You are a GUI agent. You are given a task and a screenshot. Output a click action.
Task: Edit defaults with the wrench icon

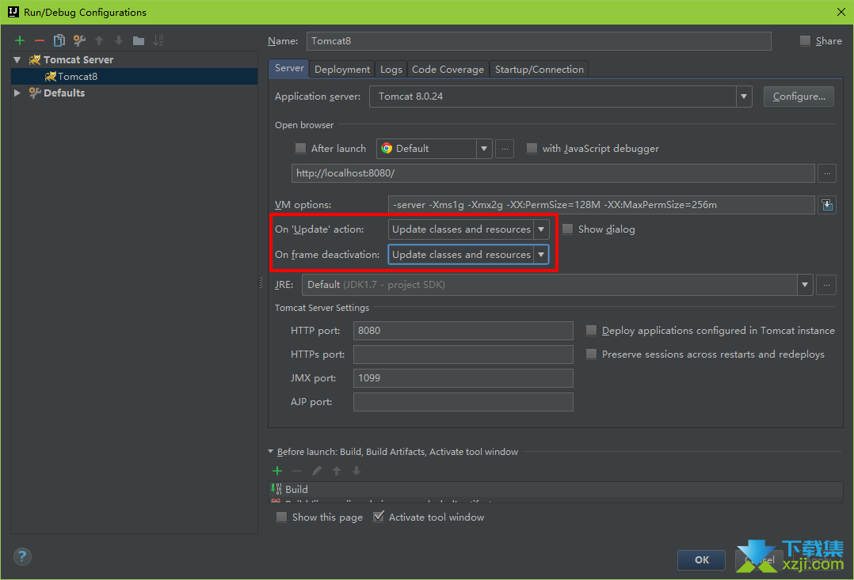pyautogui.click(x=79, y=40)
